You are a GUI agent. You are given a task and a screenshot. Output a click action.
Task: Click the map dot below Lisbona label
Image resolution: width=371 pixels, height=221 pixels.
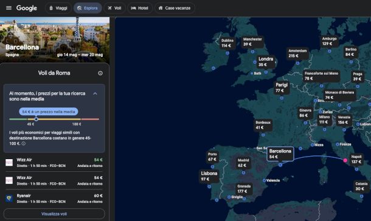(x=209, y=186)
